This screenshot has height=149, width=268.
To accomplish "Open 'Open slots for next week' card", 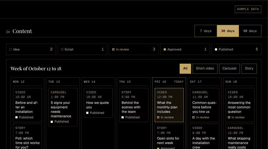I will pos(169,137).
